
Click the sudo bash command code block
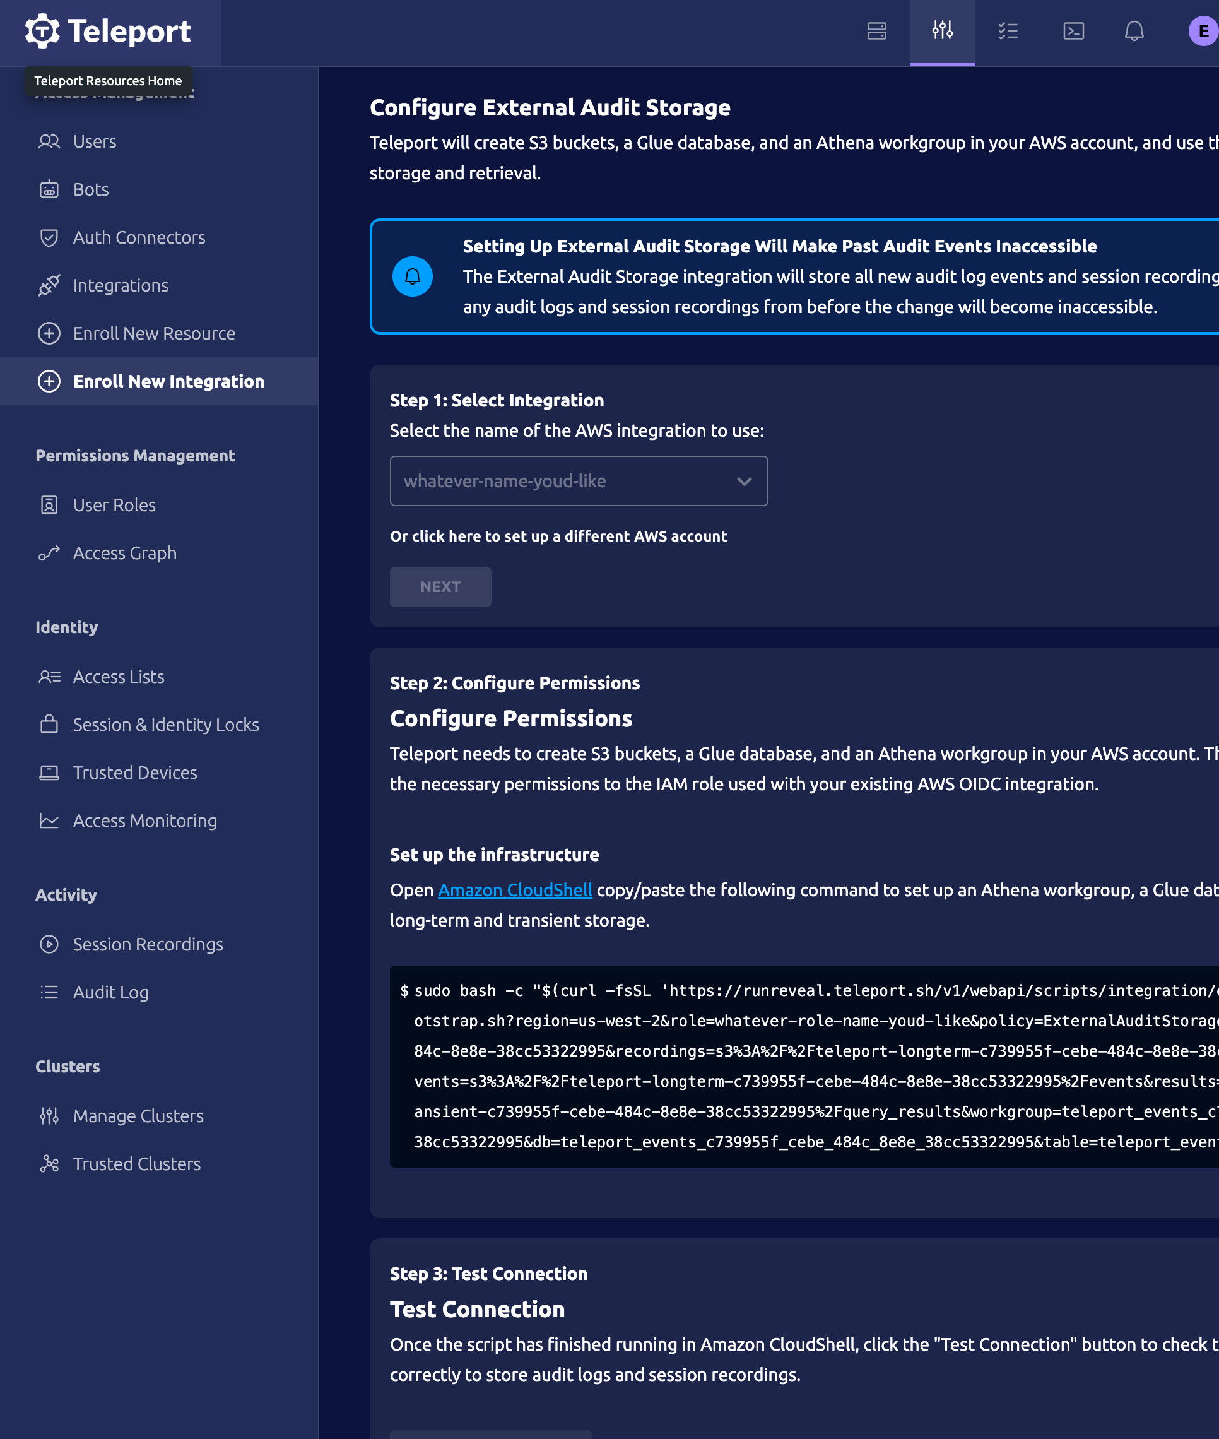coord(801,1066)
